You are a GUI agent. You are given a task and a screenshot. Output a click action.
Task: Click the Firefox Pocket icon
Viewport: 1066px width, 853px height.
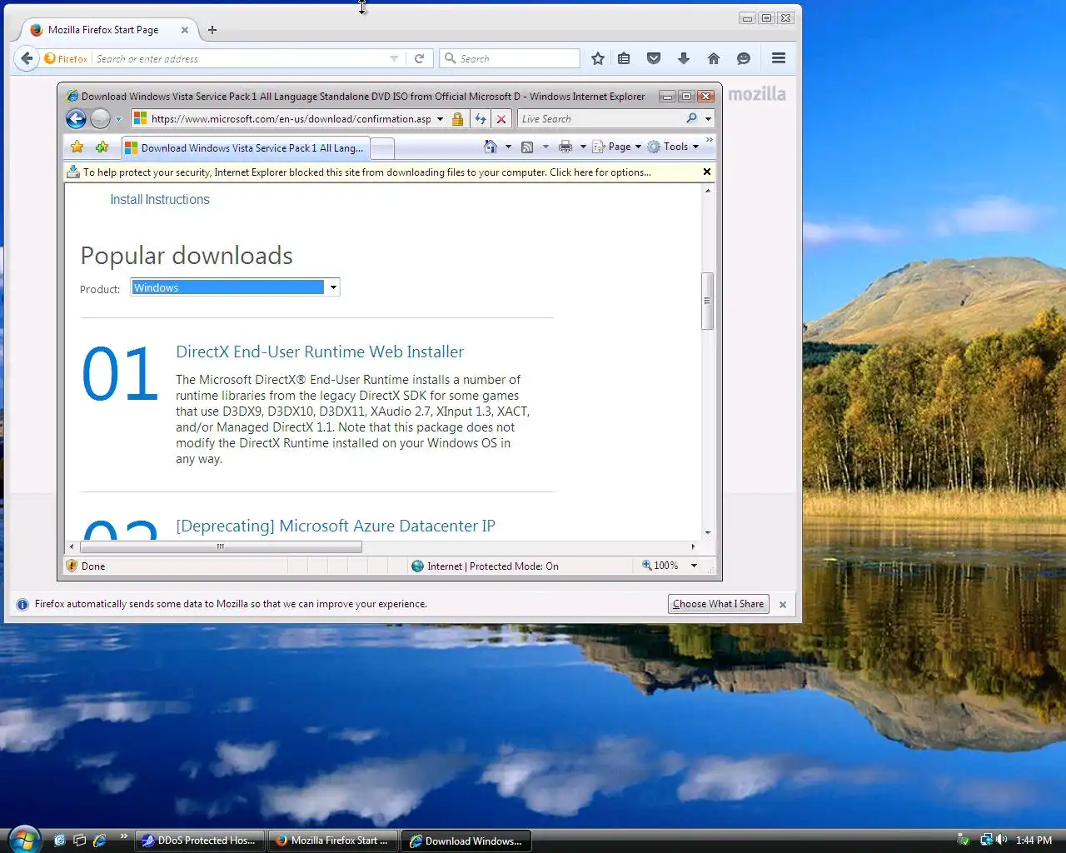(654, 58)
